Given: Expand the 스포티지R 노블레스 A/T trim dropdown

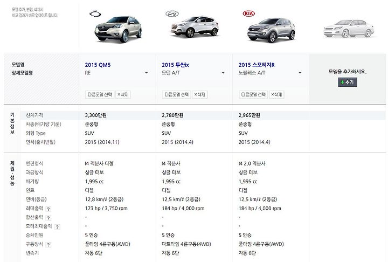Looking at the screenshot, I should (x=300, y=73).
